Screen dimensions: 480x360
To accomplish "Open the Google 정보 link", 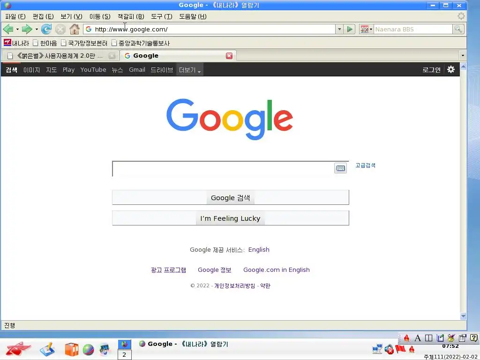I will 214,270.
